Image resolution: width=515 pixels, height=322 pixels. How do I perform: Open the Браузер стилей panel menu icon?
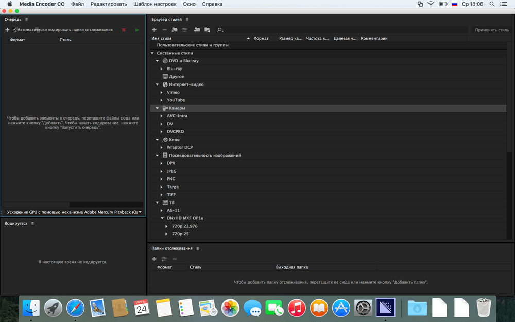point(187,20)
